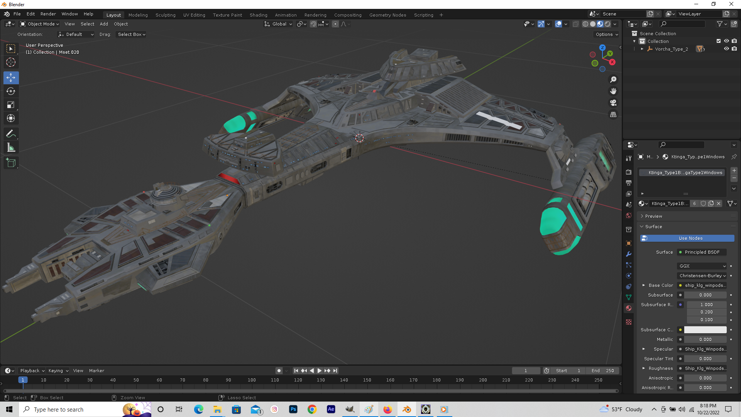The width and height of the screenshot is (741, 417).
Task: Switch to the Shading workspace tab
Action: (259, 15)
